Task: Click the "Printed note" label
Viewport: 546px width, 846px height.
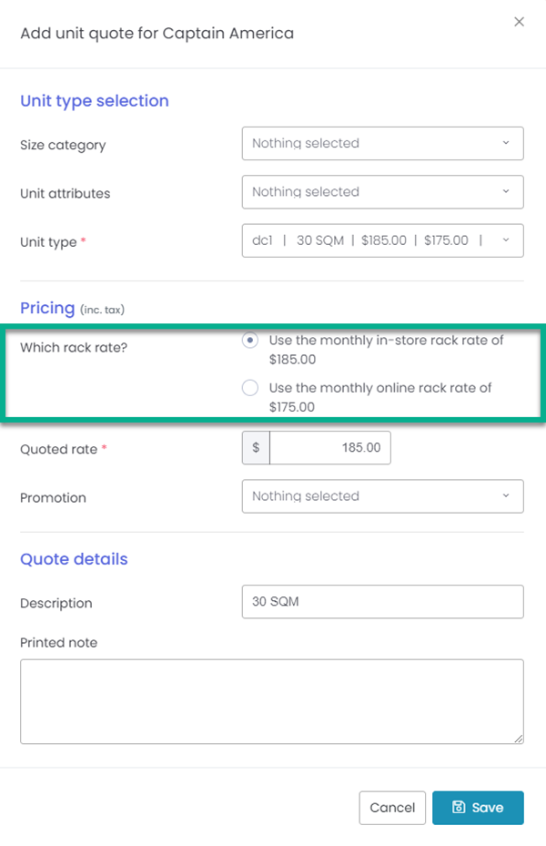Action: click(x=58, y=643)
